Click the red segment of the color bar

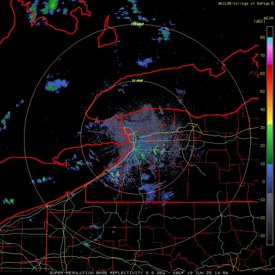point(270,74)
